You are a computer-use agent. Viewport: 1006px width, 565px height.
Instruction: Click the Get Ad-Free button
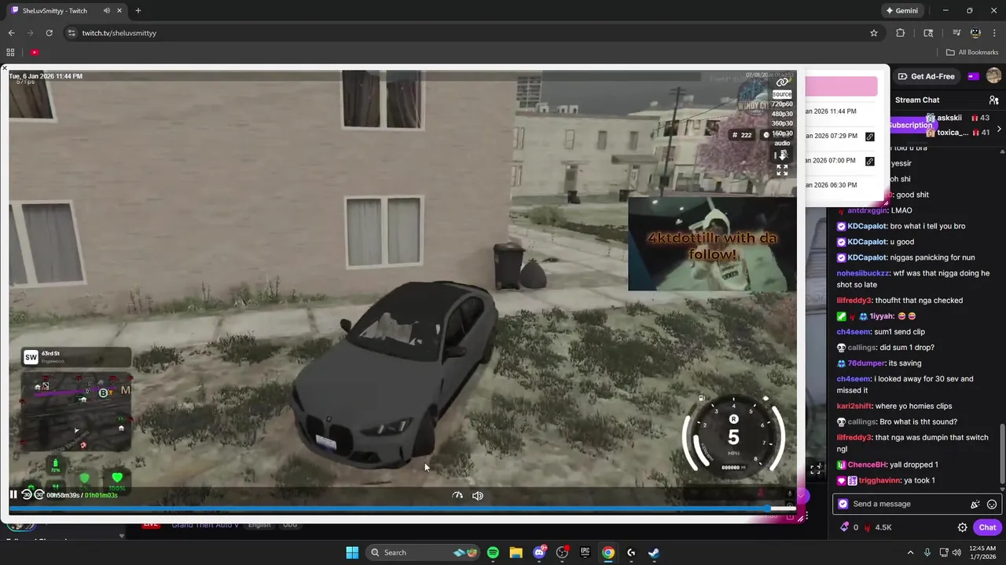pos(926,76)
